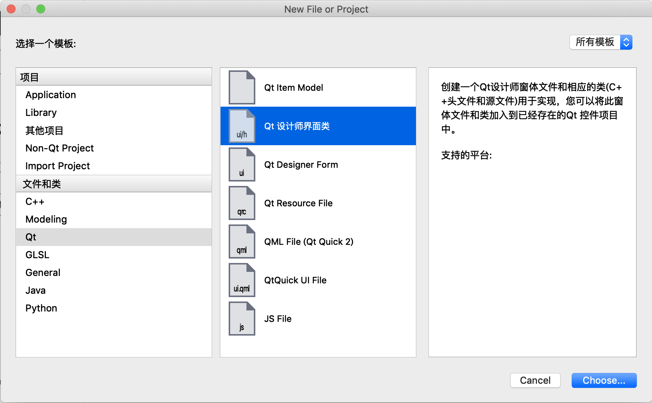Click the Choose... button
The width and height of the screenshot is (652, 403).
(604, 380)
